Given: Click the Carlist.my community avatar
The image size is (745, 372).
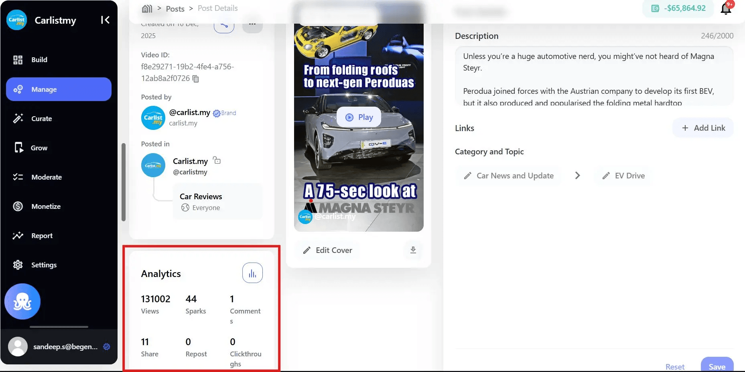Looking at the screenshot, I should [153, 165].
